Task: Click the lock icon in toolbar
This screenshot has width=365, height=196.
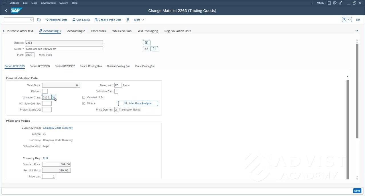Action: coord(128,20)
